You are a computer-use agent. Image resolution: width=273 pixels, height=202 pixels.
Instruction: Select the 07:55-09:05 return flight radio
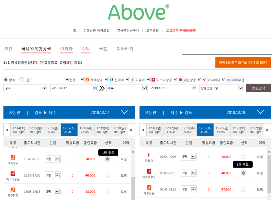point(243,157)
